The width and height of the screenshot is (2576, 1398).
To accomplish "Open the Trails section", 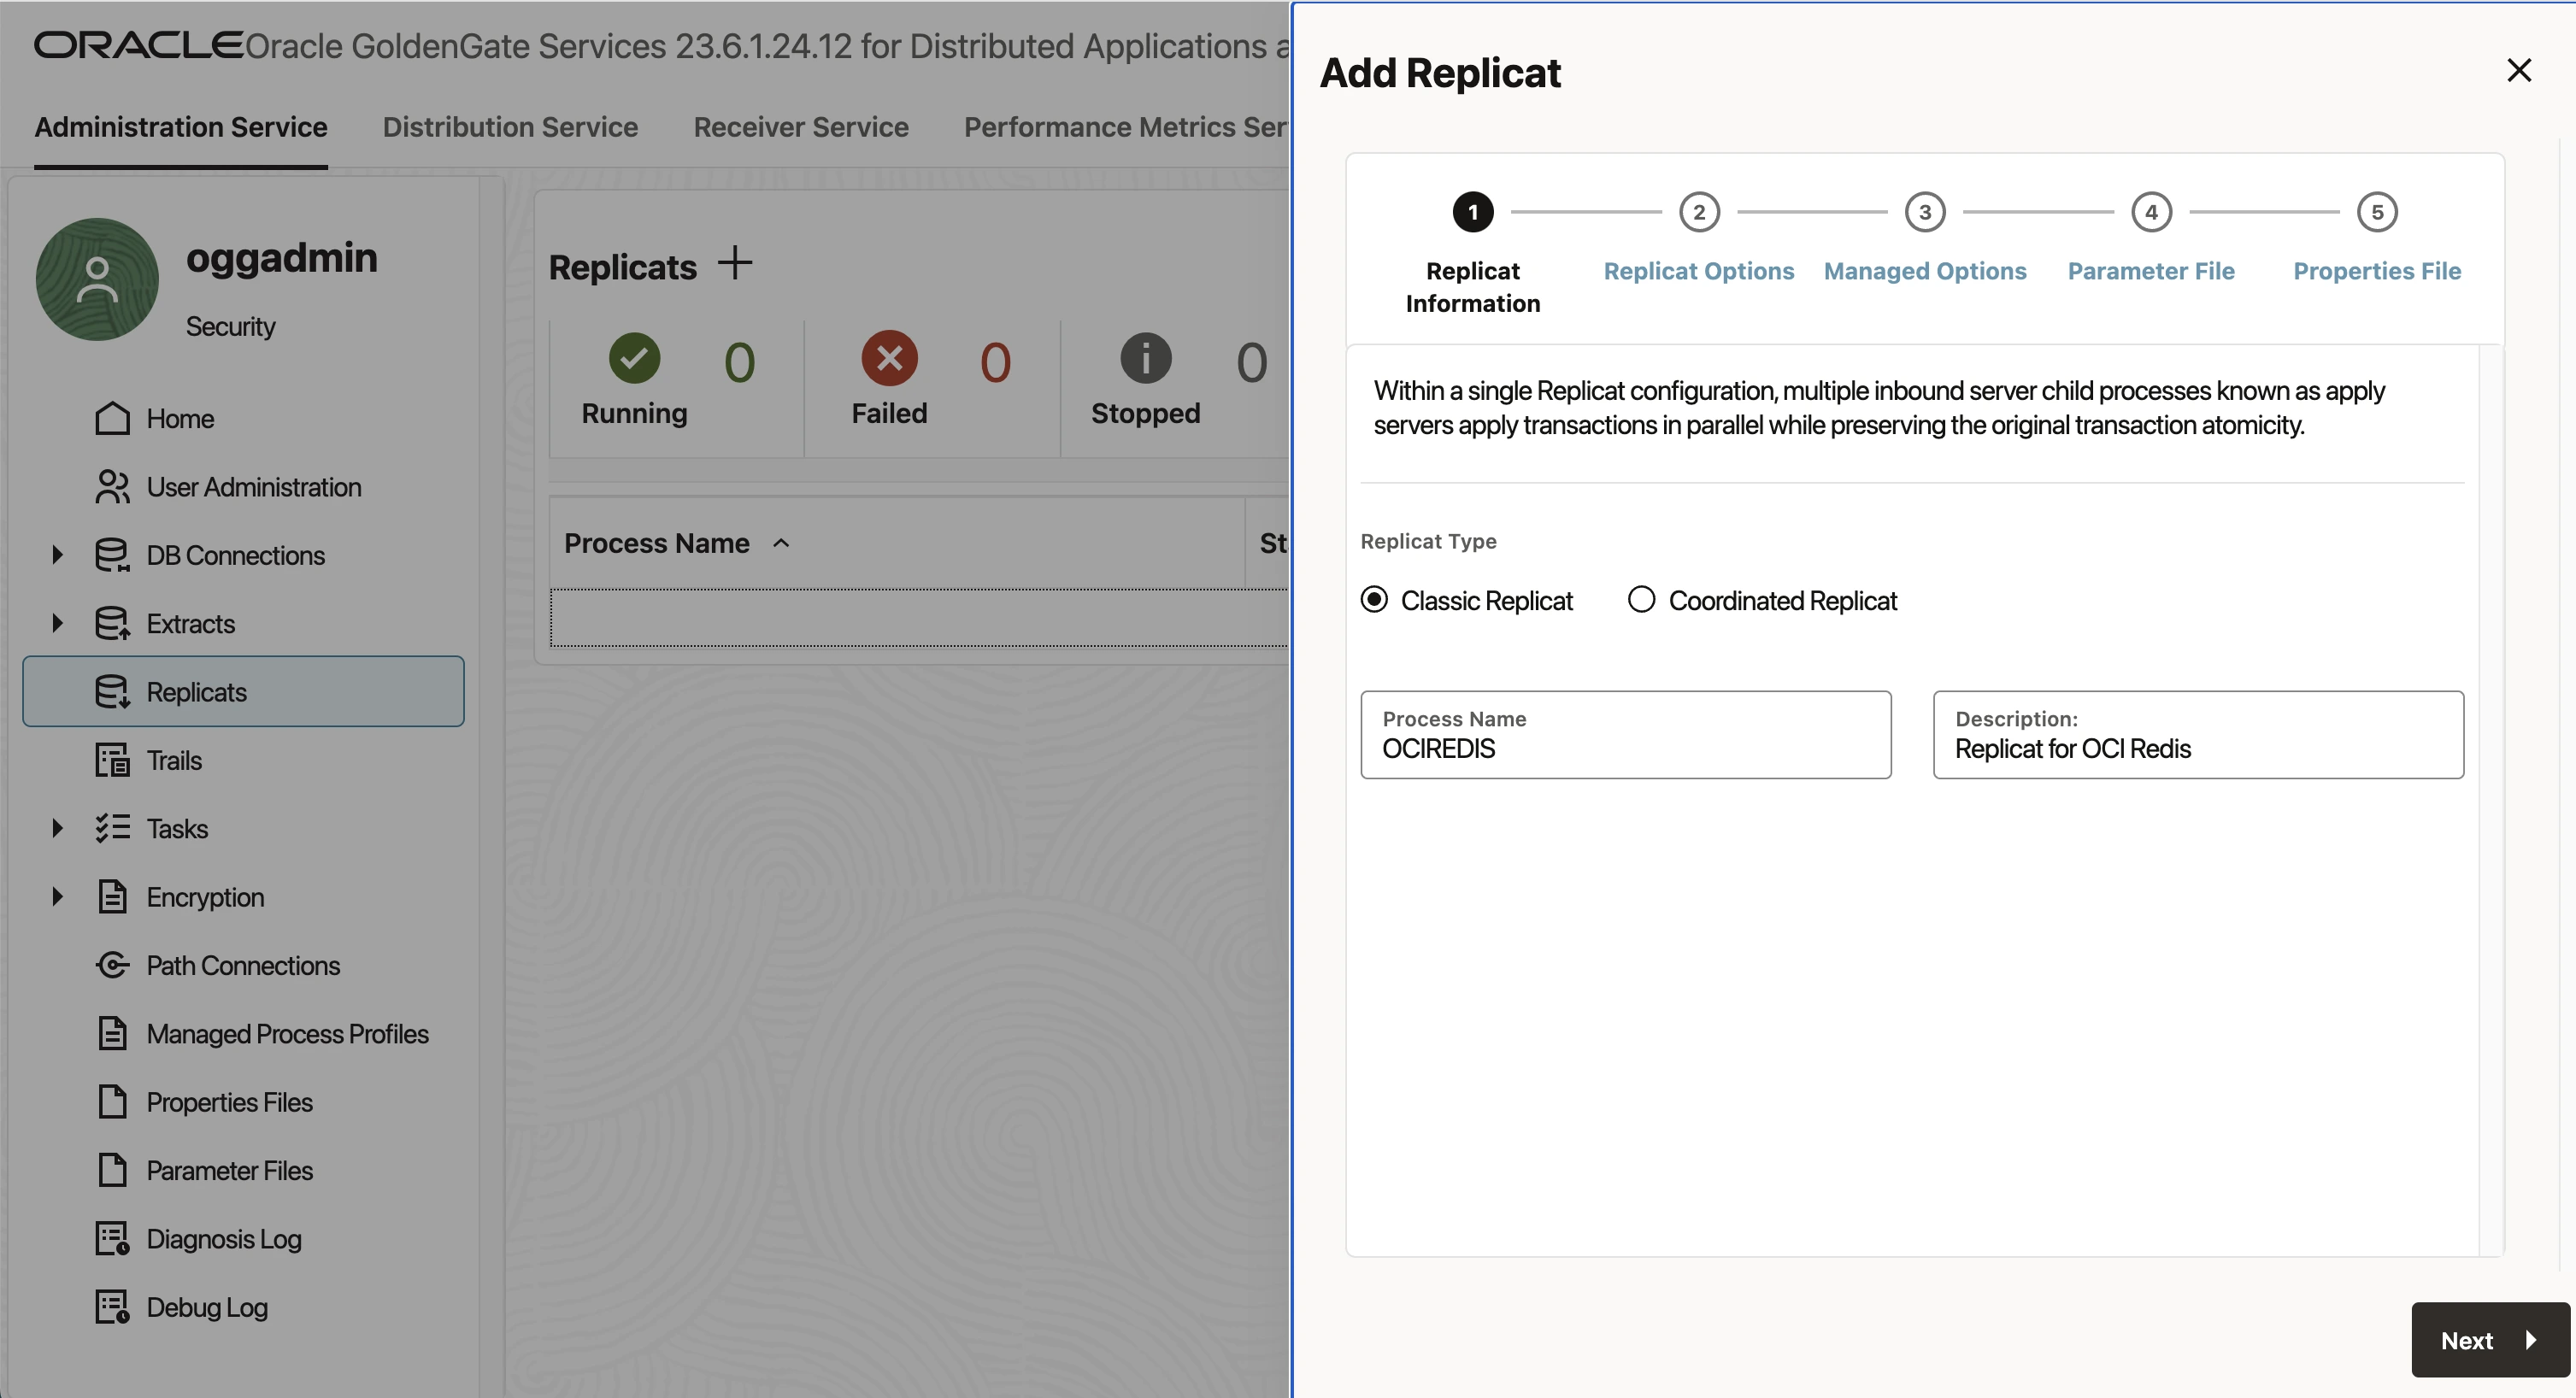I will pos(174,760).
